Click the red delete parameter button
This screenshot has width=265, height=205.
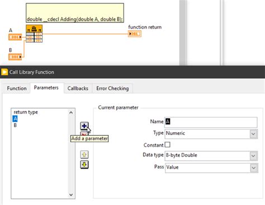84,133
